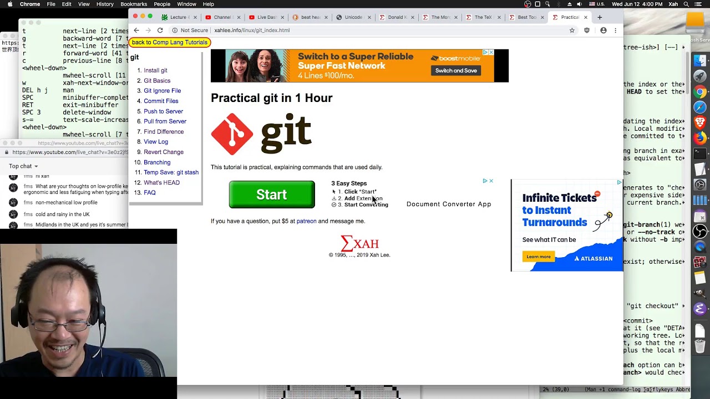Close the Document Converter ad
The width and height of the screenshot is (710, 399).
coord(491,181)
